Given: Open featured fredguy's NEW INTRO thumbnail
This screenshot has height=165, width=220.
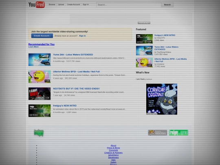Looking at the screenshot, I should point(144,39).
